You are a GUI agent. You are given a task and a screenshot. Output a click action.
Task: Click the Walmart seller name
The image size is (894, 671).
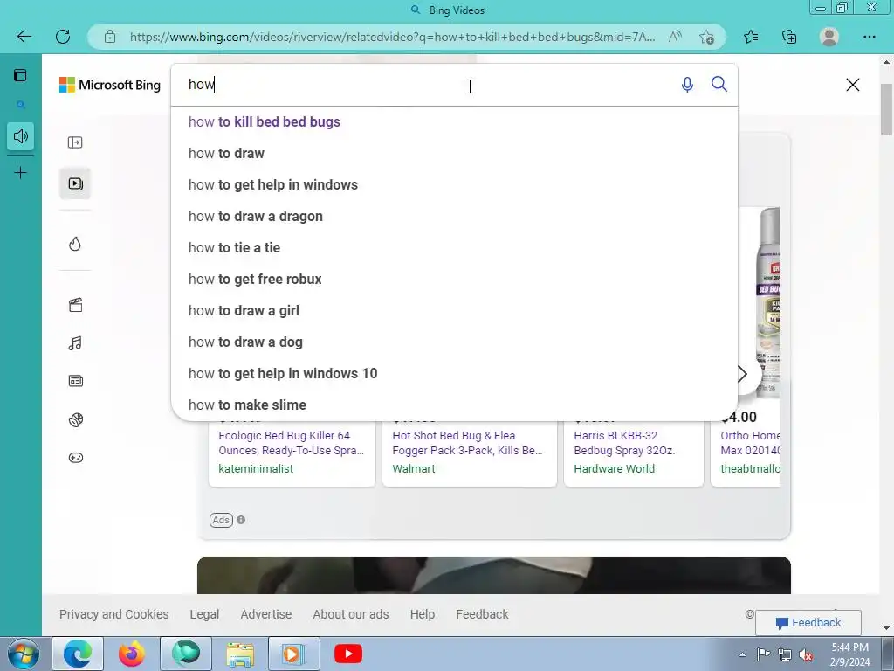(x=413, y=468)
